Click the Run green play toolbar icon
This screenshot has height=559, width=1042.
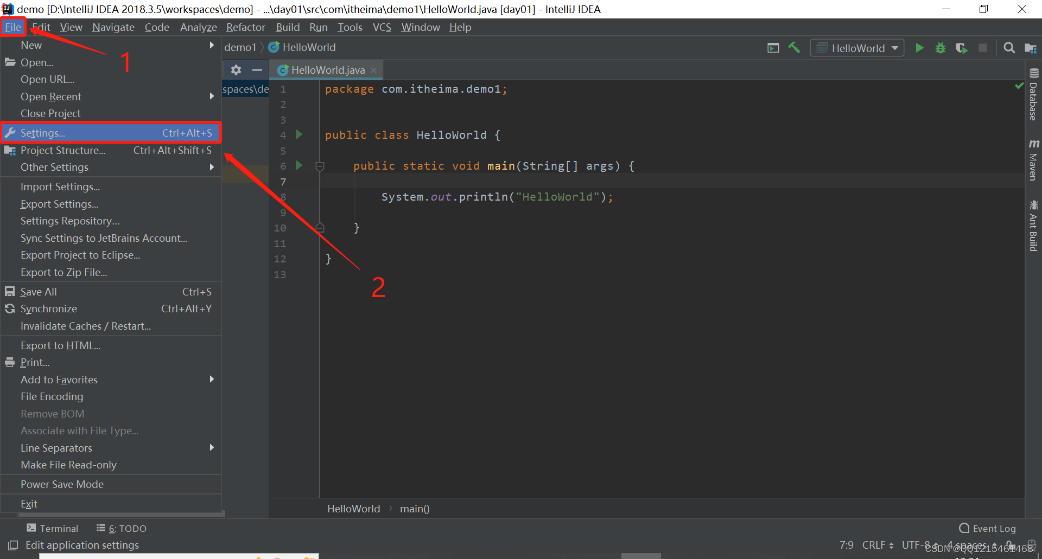tap(919, 48)
